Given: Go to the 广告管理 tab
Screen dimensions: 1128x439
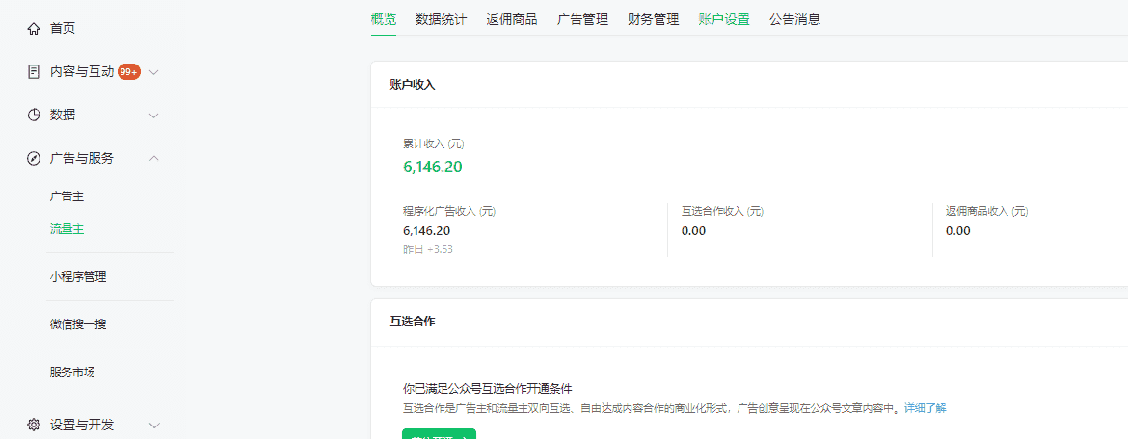Looking at the screenshot, I should [582, 19].
